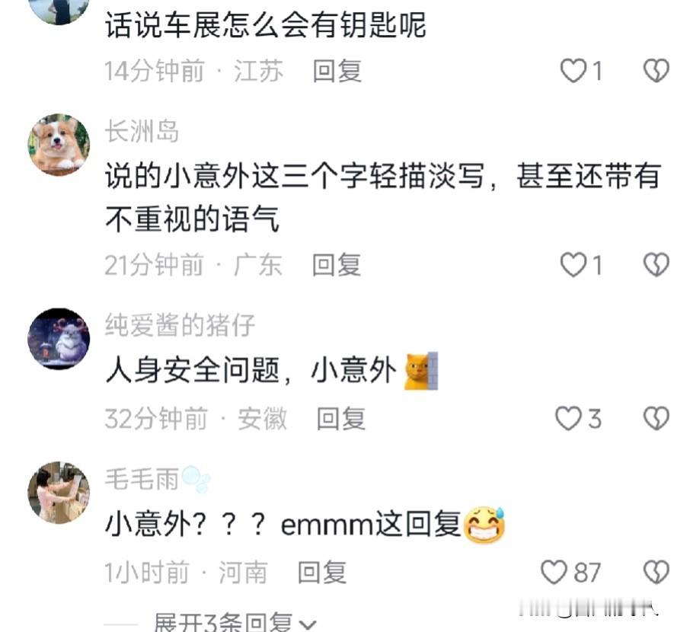Like 毛毛雨's comment showing 87 likes
This screenshot has height=632, width=674.
(x=554, y=572)
